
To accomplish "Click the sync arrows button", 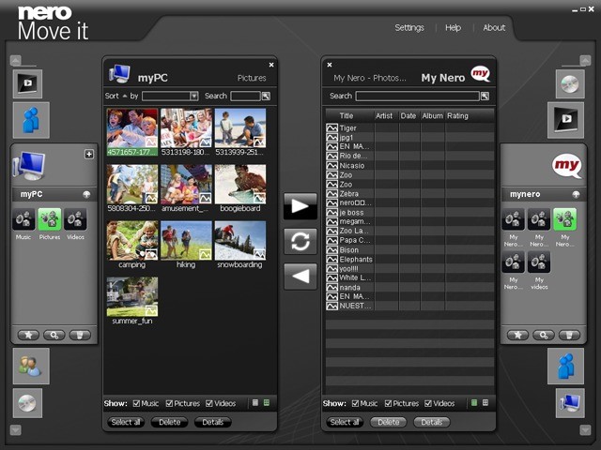I will 300,241.
